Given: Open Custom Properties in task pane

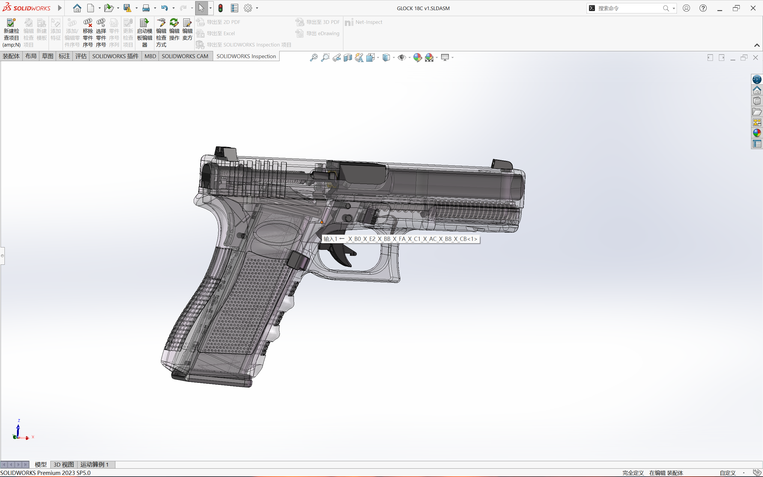Looking at the screenshot, I should click(x=757, y=144).
